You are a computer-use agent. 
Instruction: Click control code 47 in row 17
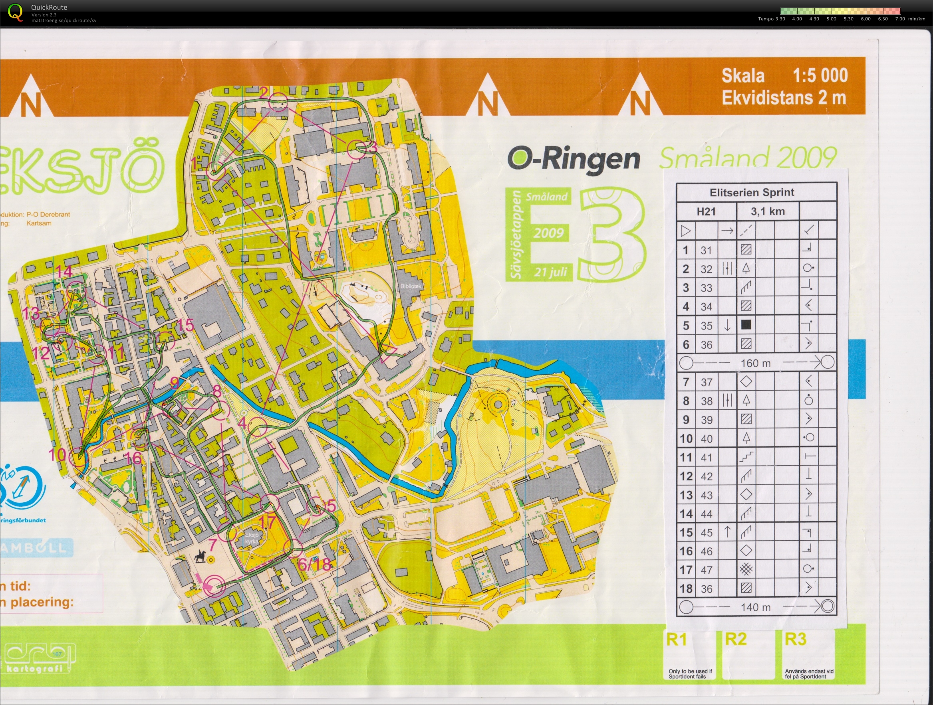(x=707, y=570)
